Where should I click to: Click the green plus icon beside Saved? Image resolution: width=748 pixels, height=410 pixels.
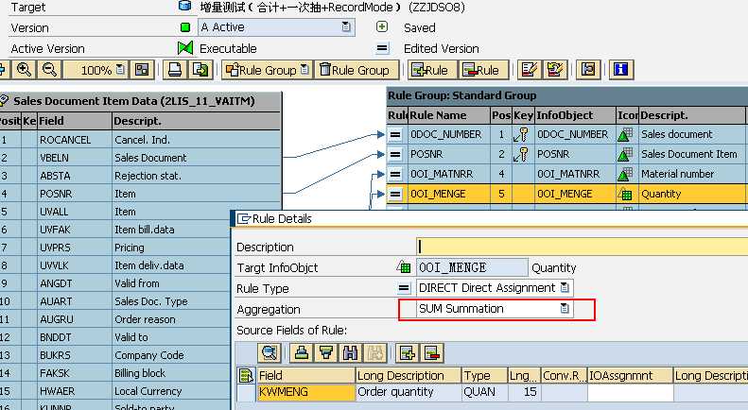[x=382, y=27]
